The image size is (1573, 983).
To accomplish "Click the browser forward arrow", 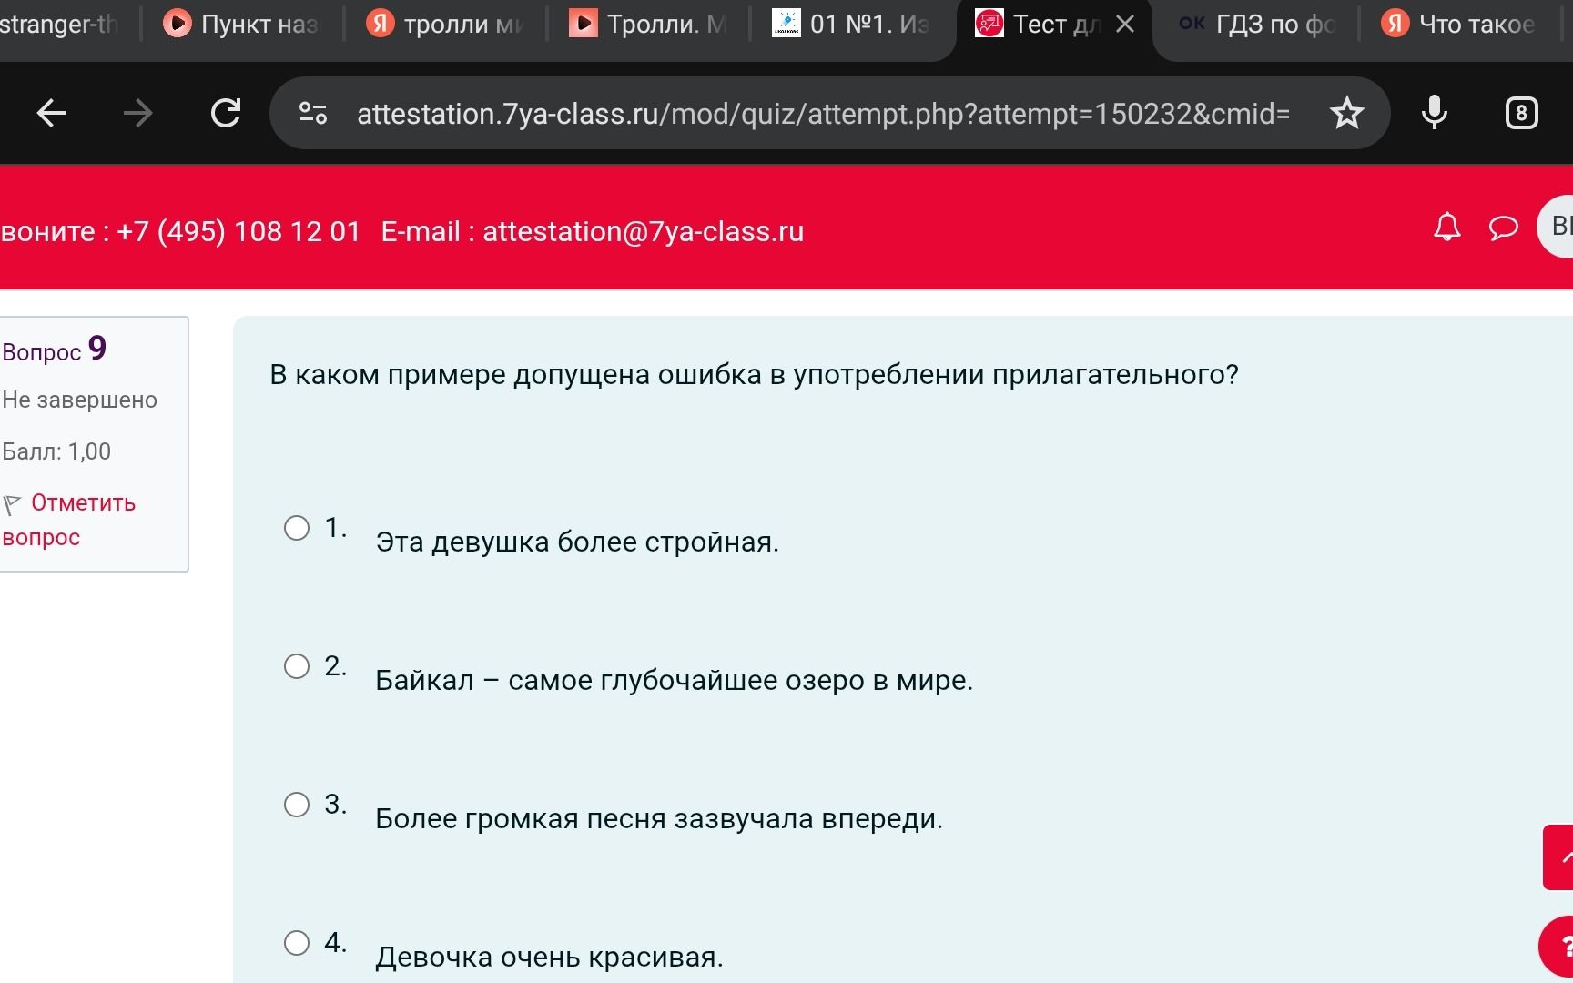I will coord(137,114).
